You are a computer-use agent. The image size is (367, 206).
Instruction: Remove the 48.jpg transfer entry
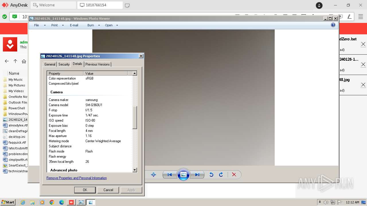pyautogui.click(x=363, y=85)
